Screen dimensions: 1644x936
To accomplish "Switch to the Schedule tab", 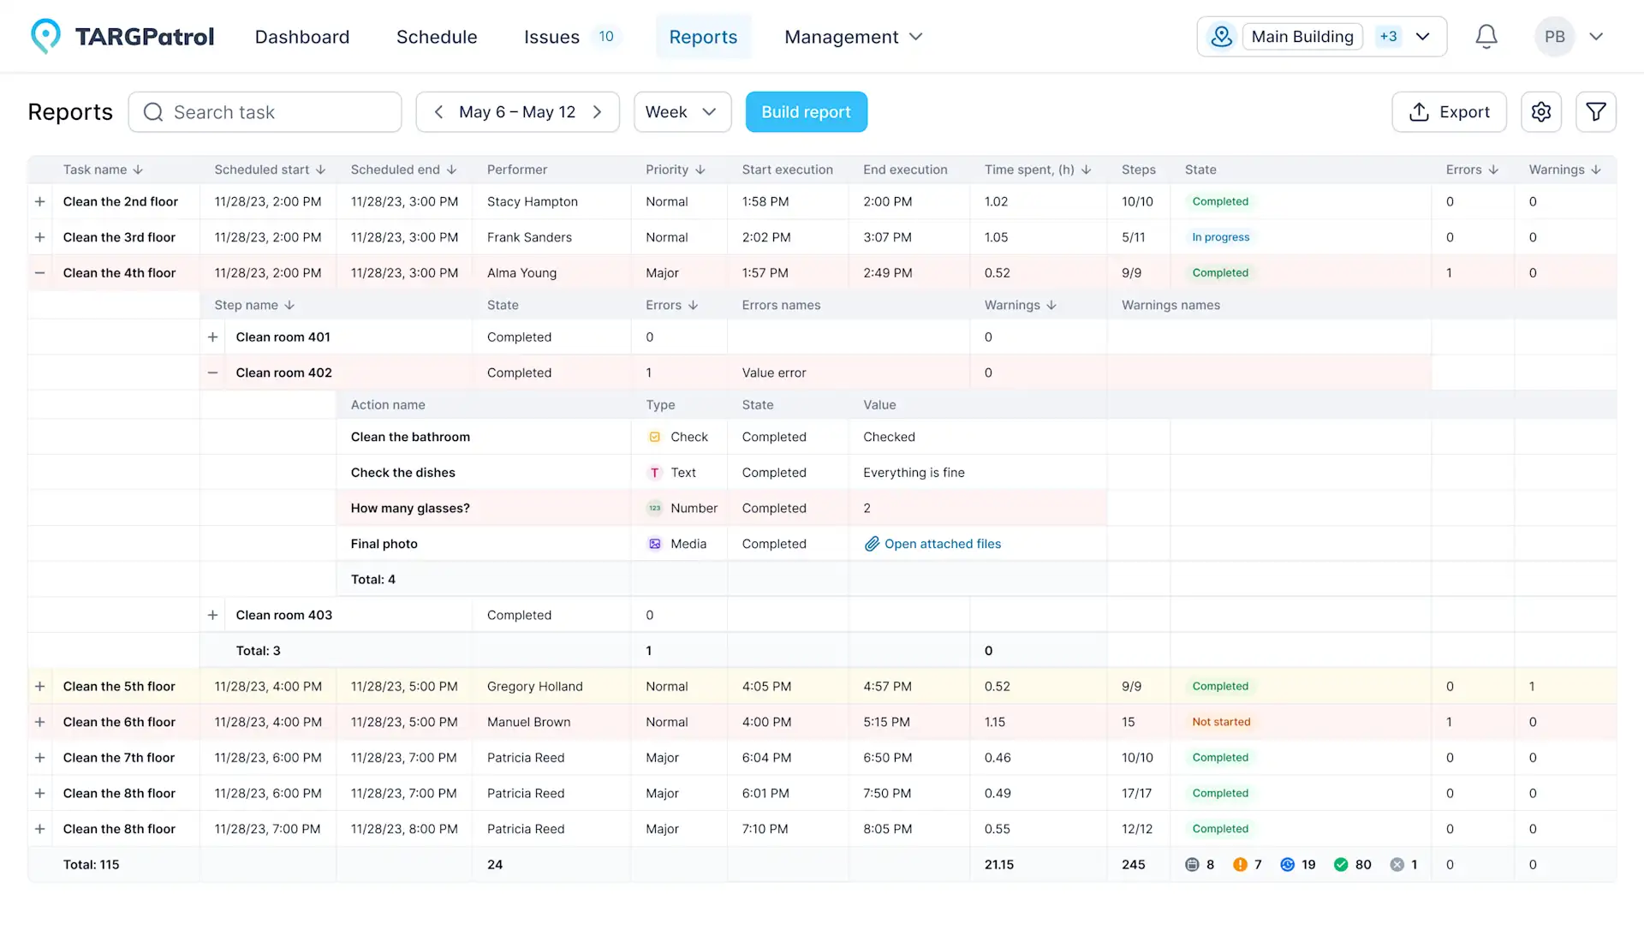I will (437, 37).
